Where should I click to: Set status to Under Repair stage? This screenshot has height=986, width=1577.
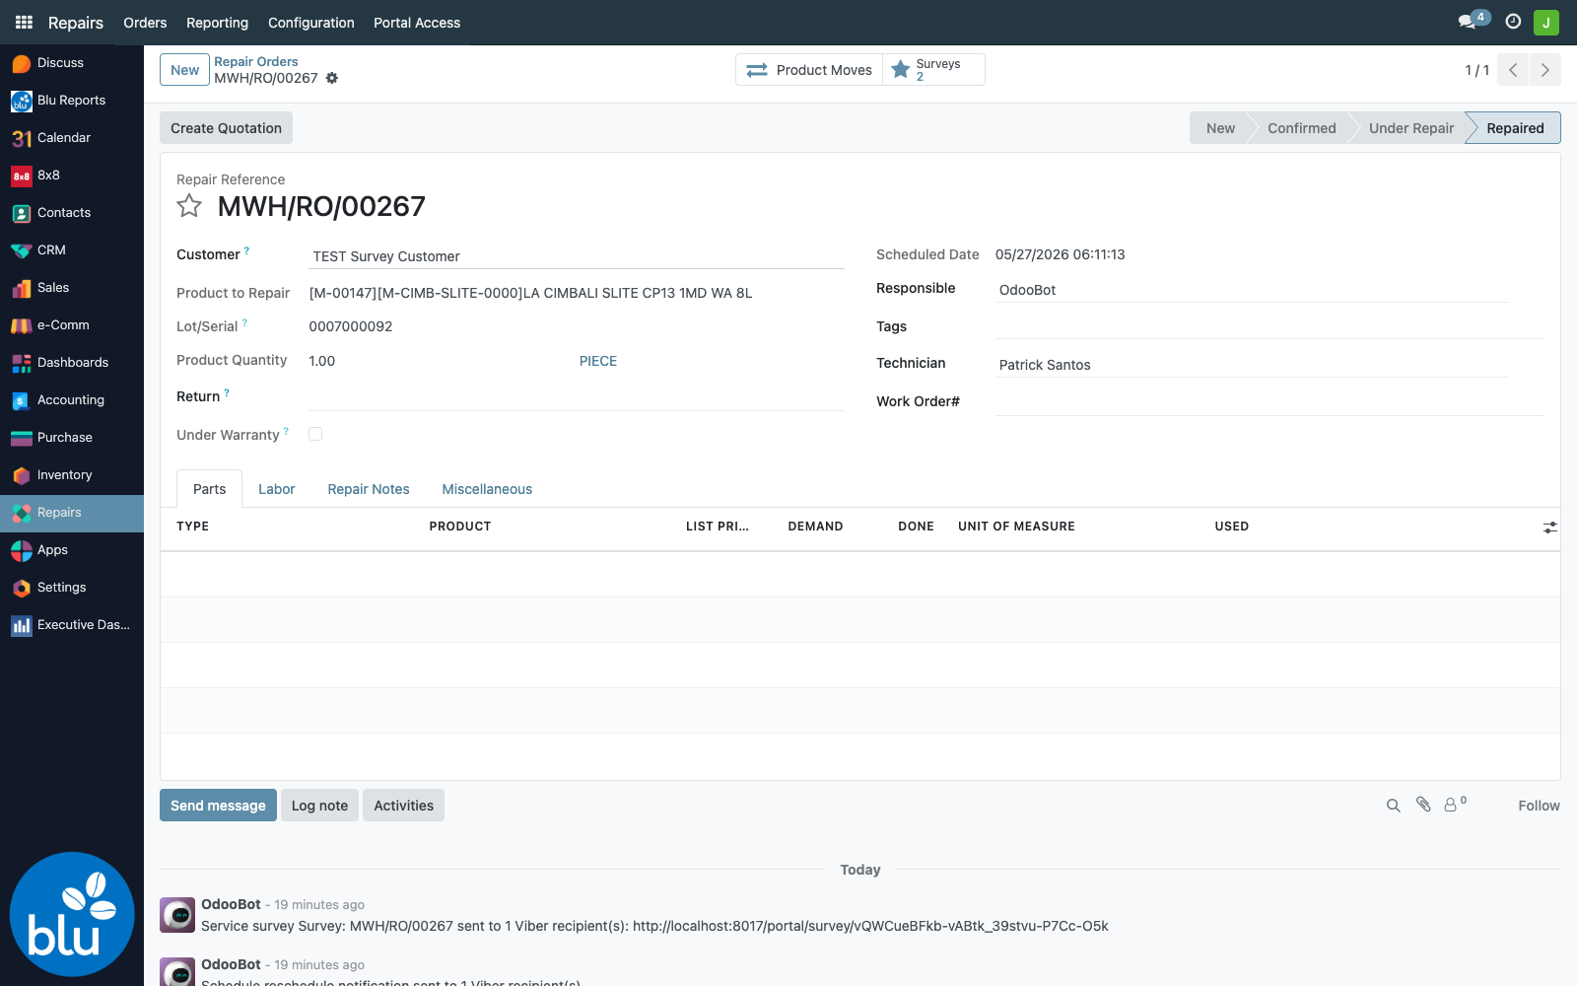coord(1410,128)
